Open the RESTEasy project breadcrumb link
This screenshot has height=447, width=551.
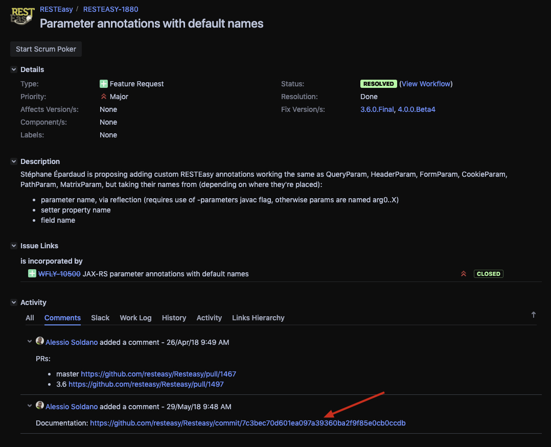coord(56,9)
